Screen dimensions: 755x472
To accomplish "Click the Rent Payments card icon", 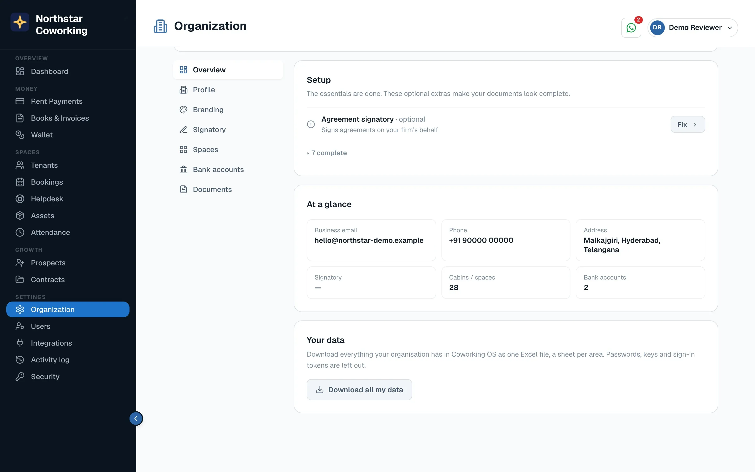I will [20, 101].
